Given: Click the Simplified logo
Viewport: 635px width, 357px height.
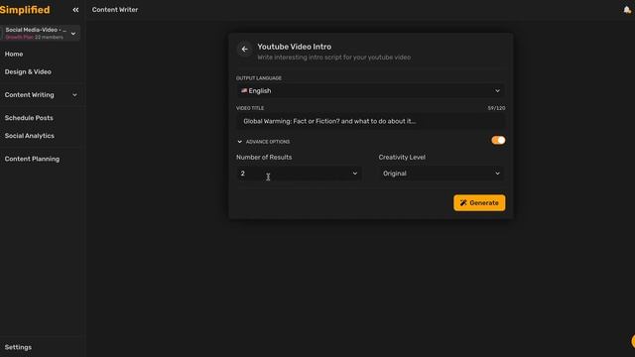Looking at the screenshot, I should (x=25, y=10).
